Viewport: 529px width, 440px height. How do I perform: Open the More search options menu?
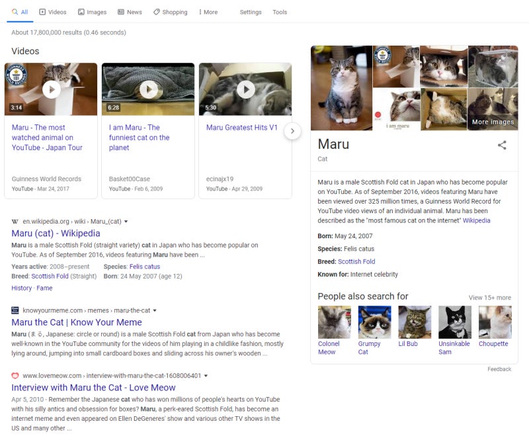(208, 12)
